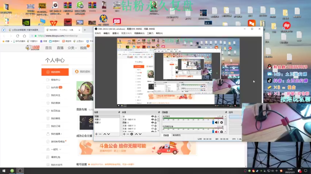
Task: Toggle visibility eye of source 分
Action: point(152,116)
